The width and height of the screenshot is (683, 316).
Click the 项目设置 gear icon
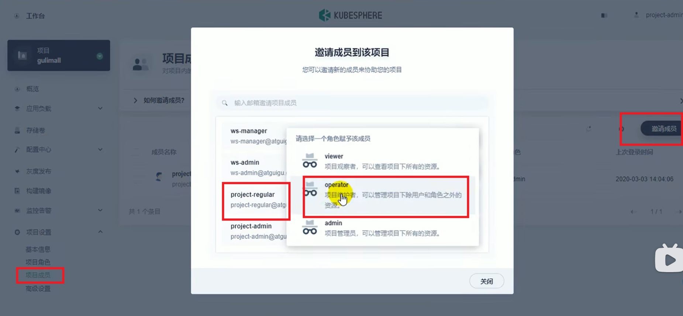17,232
